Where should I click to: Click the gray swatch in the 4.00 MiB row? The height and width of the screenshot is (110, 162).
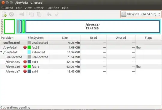(29, 43)
